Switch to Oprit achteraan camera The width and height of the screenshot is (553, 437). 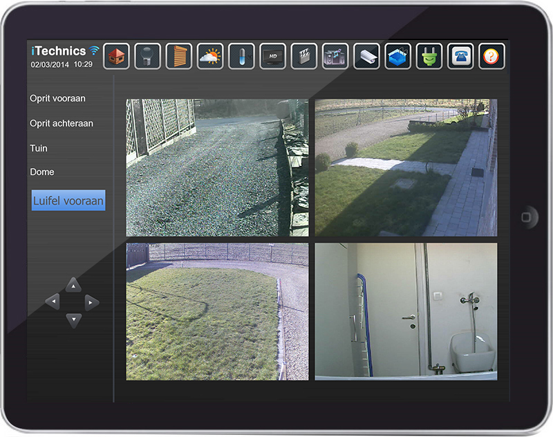point(61,124)
